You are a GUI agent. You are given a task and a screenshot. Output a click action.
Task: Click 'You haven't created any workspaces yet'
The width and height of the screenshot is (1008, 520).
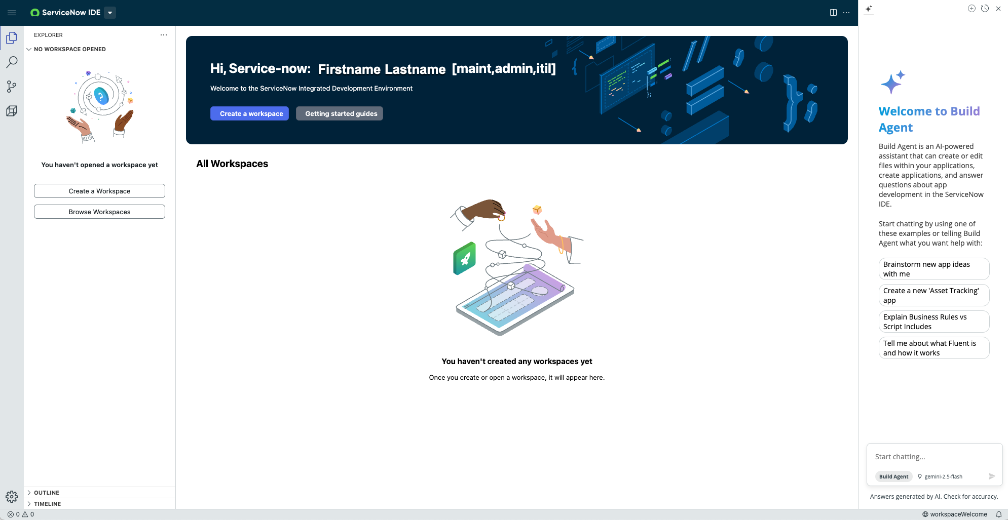coord(517,361)
